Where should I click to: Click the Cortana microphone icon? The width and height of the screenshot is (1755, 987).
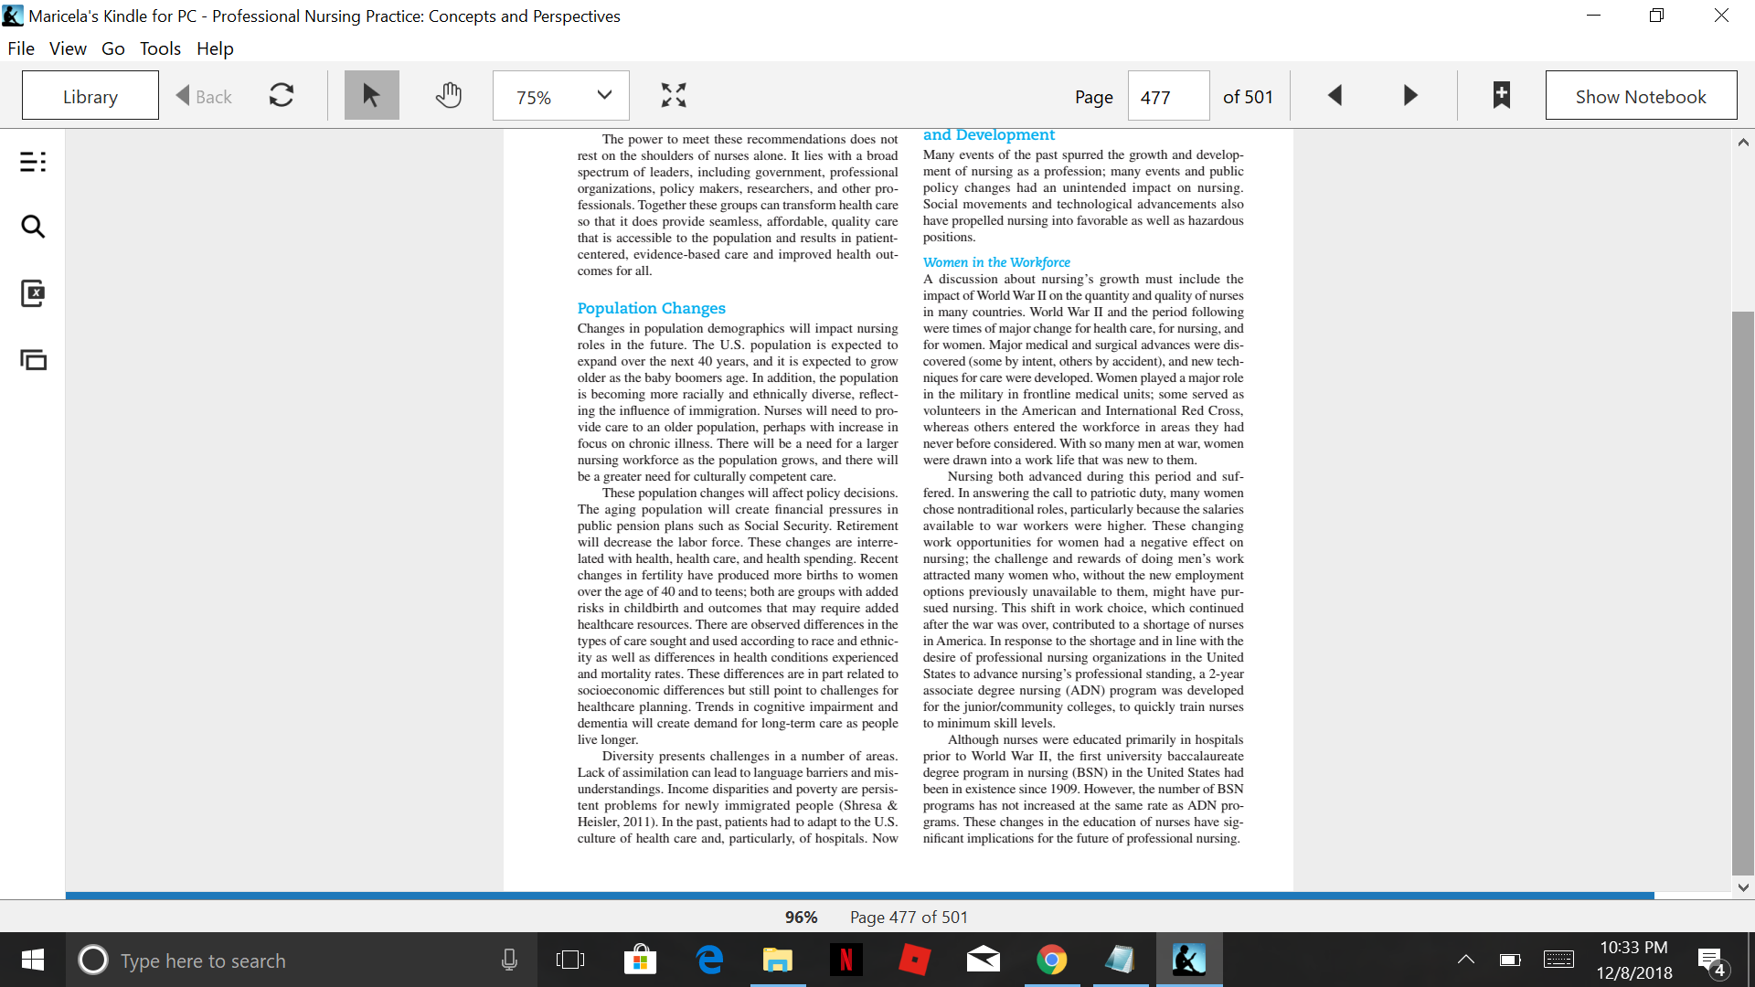click(x=509, y=960)
